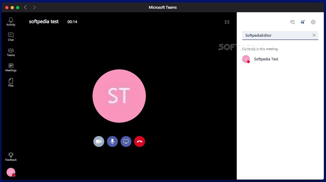
Task: Open the Meetings calendar
Action: 11,67
